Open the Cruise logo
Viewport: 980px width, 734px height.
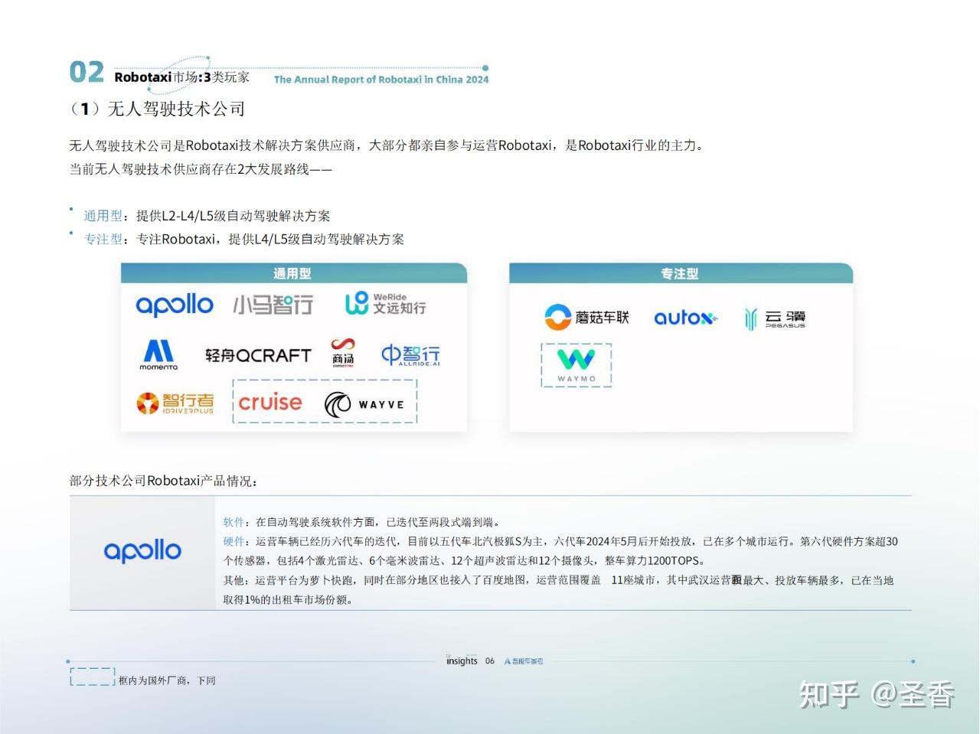269,402
